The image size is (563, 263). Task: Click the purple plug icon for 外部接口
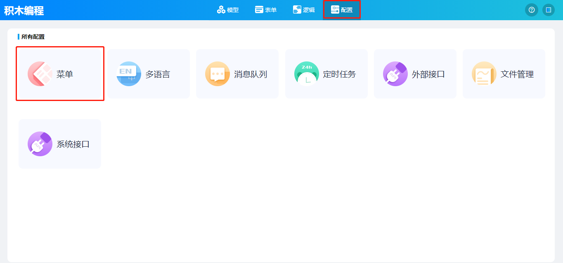(395, 74)
